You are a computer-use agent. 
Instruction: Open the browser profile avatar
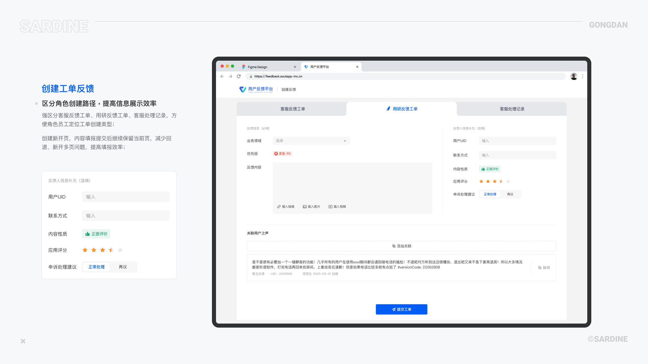[574, 77]
